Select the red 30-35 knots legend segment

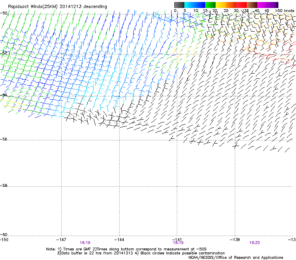click(242, 5)
